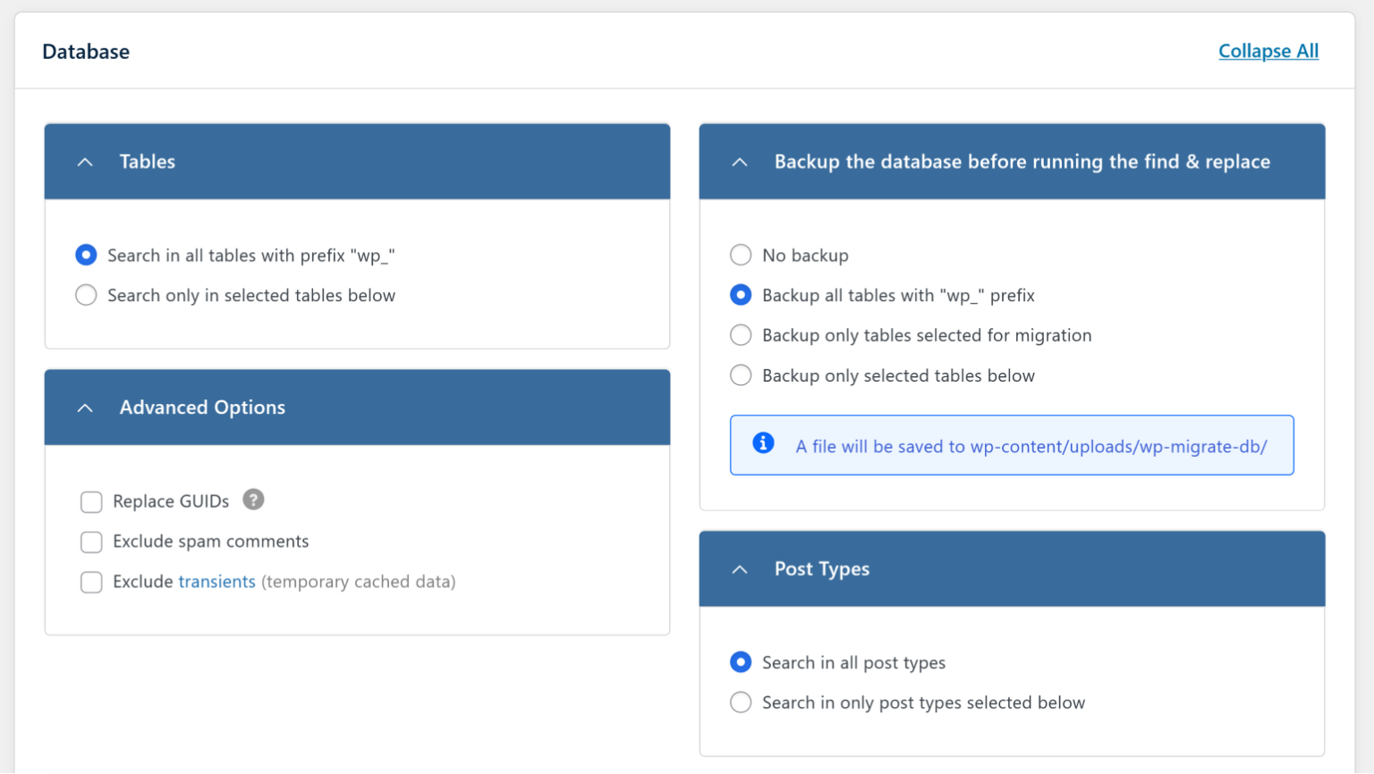Click the Post Types heading text

[822, 569]
